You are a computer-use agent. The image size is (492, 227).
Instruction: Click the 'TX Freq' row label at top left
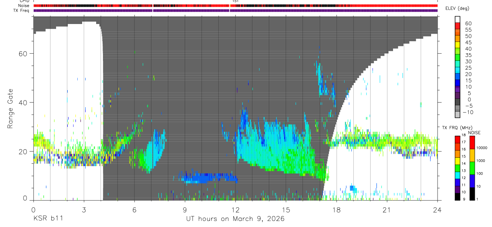tap(22, 10)
